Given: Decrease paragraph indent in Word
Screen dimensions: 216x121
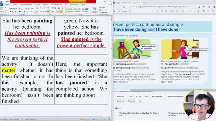Looking at the screenshot, I should click(53, 8).
